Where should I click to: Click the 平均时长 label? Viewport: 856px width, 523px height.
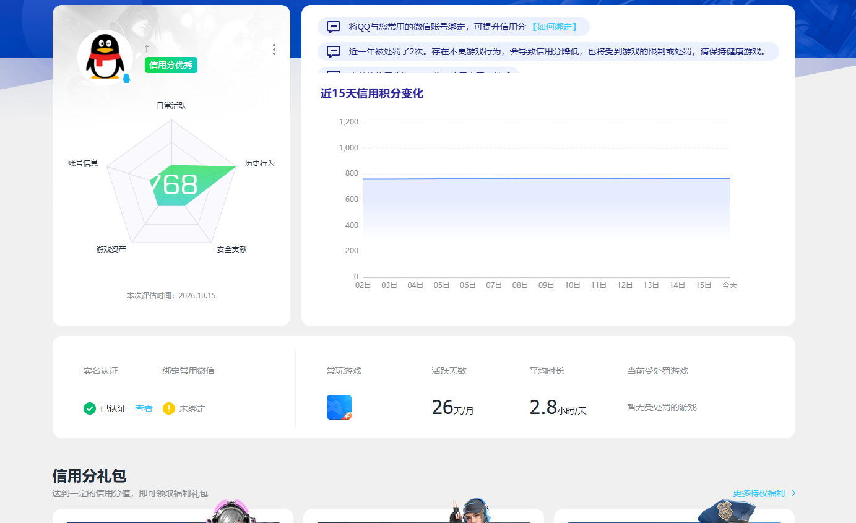point(547,371)
